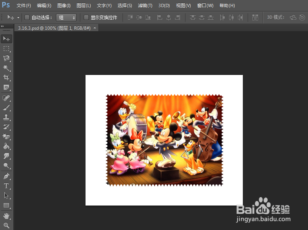The image size is (308, 230).
Task: Click the Photoshop Ps logo icon
Action: point(6,5)
